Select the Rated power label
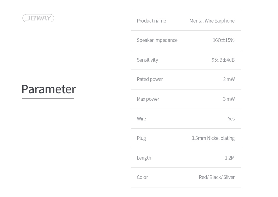The image size is (278, 197). tap(150, 79)
